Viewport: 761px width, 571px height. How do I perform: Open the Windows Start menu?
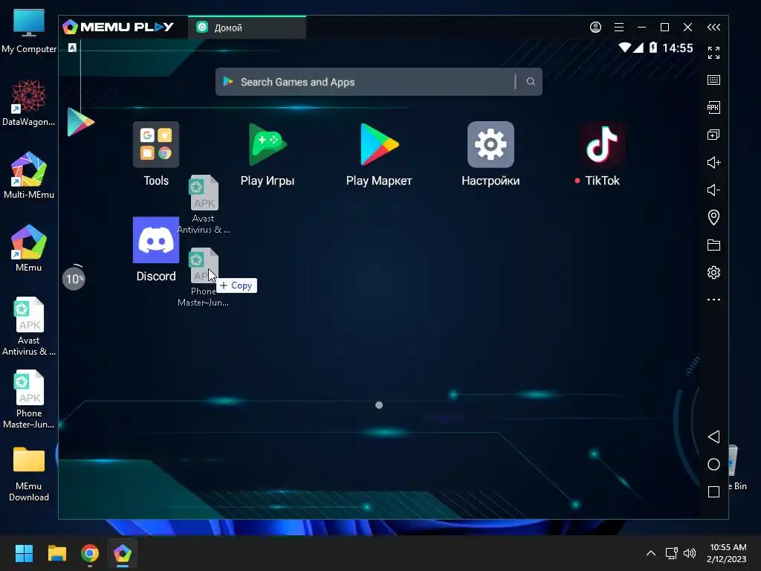pos(24,553)
